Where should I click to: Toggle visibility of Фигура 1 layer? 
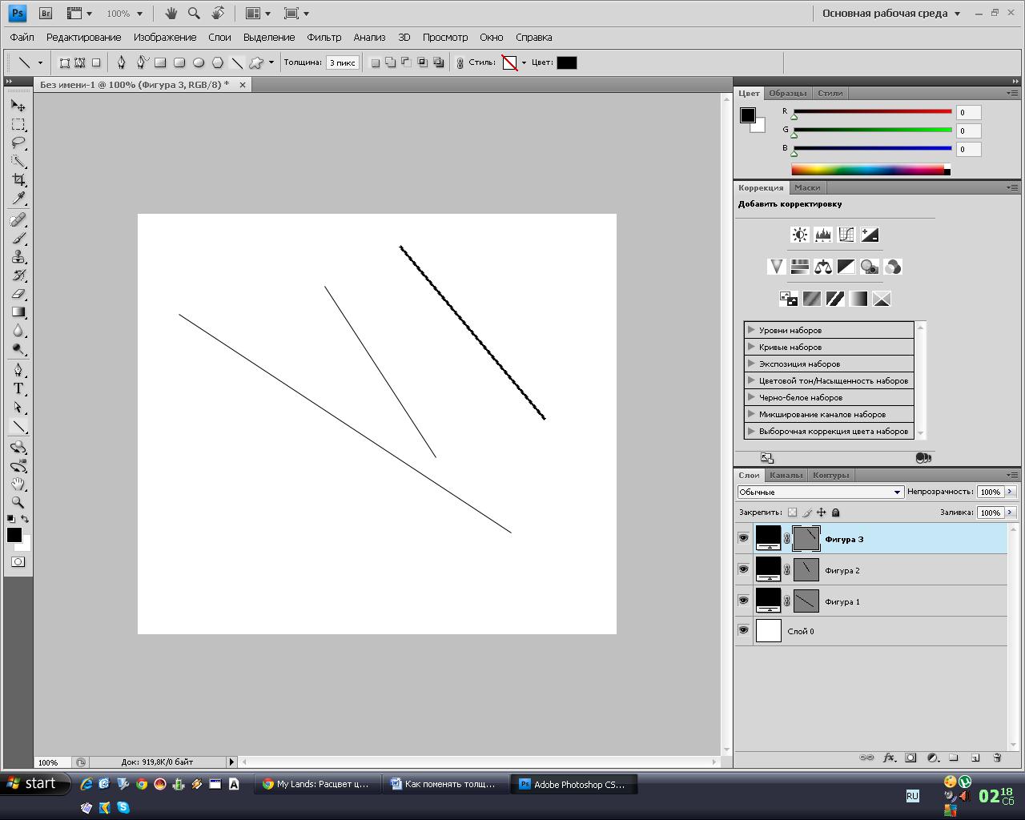(x=744, y=601)
